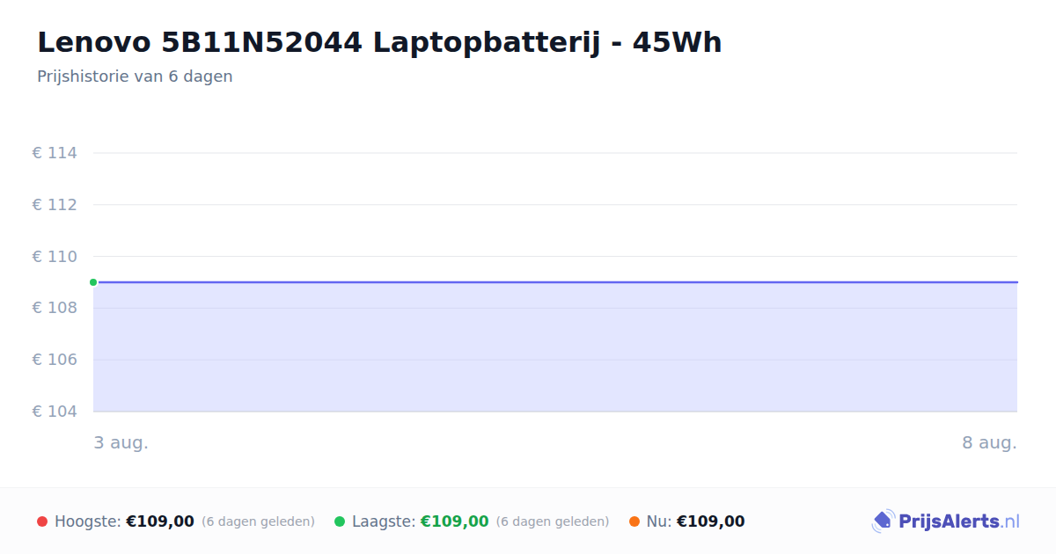Click the green Laagste €109,00 price value
This screenshot has height=554, width=1056.
(x=454, y=521)
